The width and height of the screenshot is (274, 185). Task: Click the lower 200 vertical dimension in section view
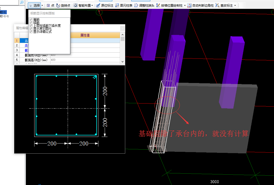[x=105, y=122]
